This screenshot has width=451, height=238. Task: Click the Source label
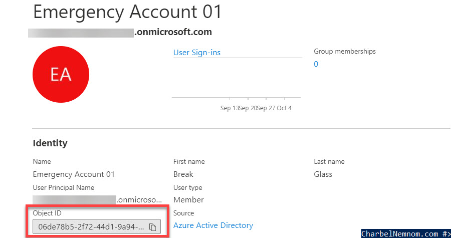183,213
